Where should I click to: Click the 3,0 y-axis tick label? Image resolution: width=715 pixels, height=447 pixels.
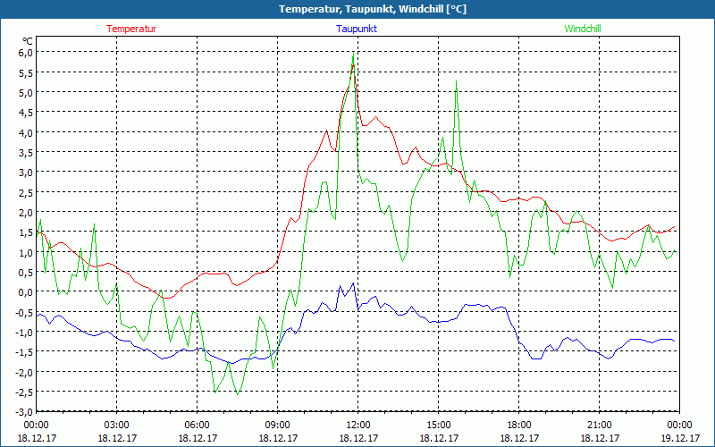pos(25,172)
